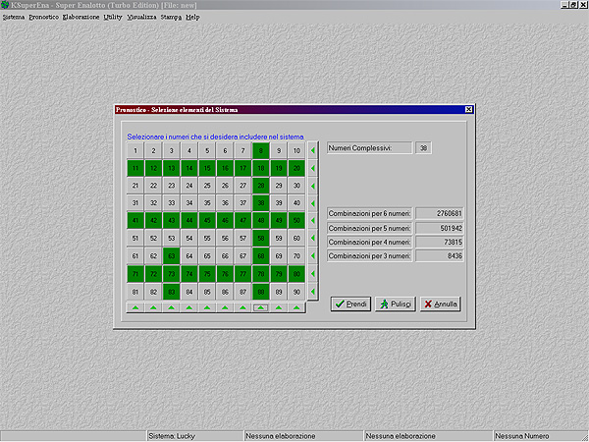
Task: Click the up arrow under number 86
Action: [225, 307]
